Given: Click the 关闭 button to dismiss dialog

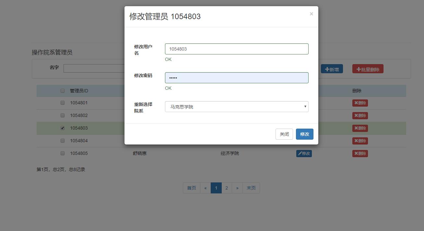Looking at the screenshot, I should point(284,134).
